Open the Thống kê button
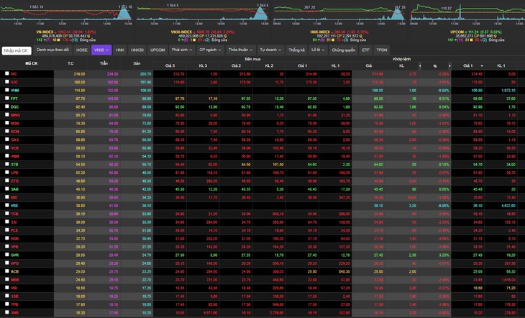Viewport: 525px width, 318px height. (296, 50)
